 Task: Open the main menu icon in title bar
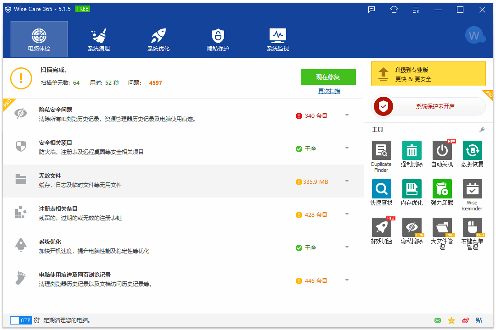(416, 10)
